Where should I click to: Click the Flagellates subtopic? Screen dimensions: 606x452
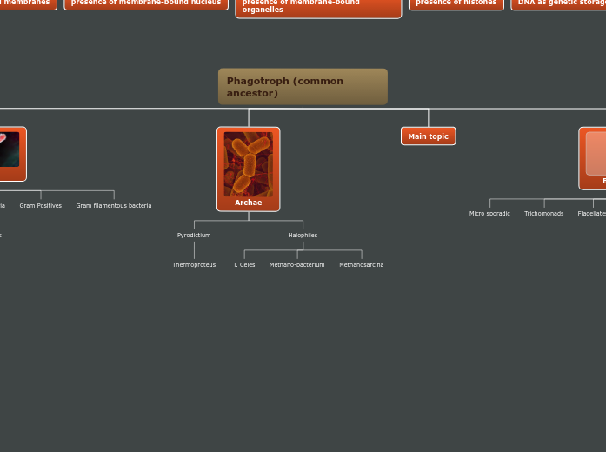(592, 214)
